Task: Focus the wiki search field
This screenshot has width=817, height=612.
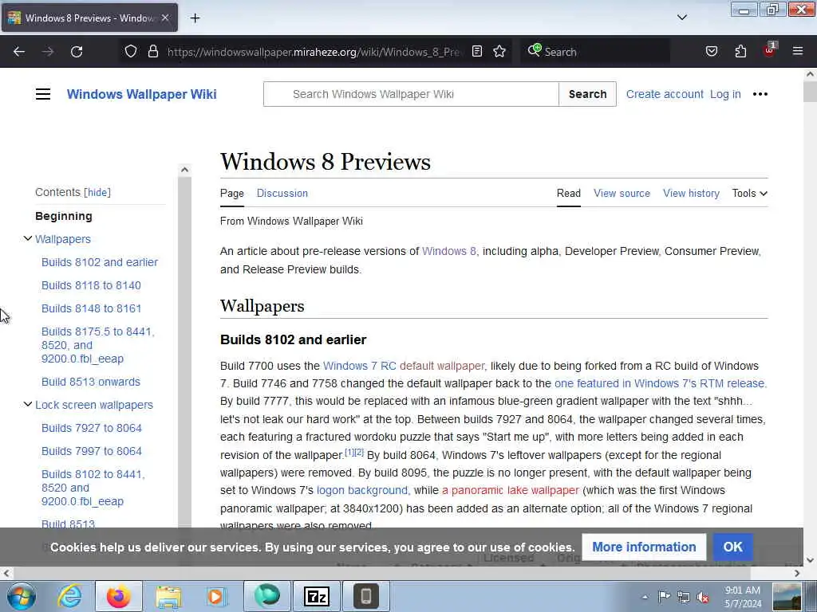Action: (411, 94)
